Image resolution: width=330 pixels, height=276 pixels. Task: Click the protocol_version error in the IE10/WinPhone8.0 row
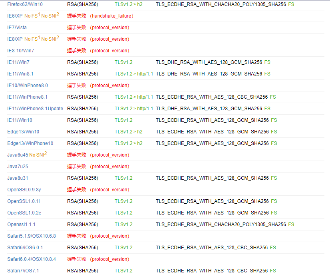pyautogui.click(x=109, y=85)
